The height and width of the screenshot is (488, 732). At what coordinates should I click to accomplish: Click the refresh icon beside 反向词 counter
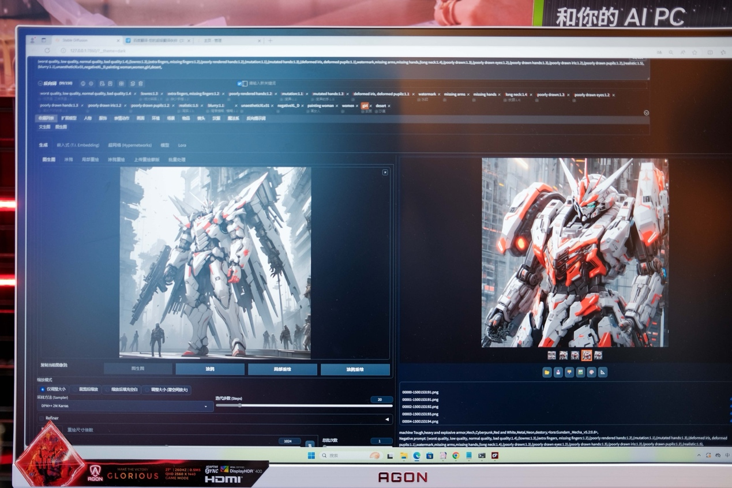pos(83,82)
